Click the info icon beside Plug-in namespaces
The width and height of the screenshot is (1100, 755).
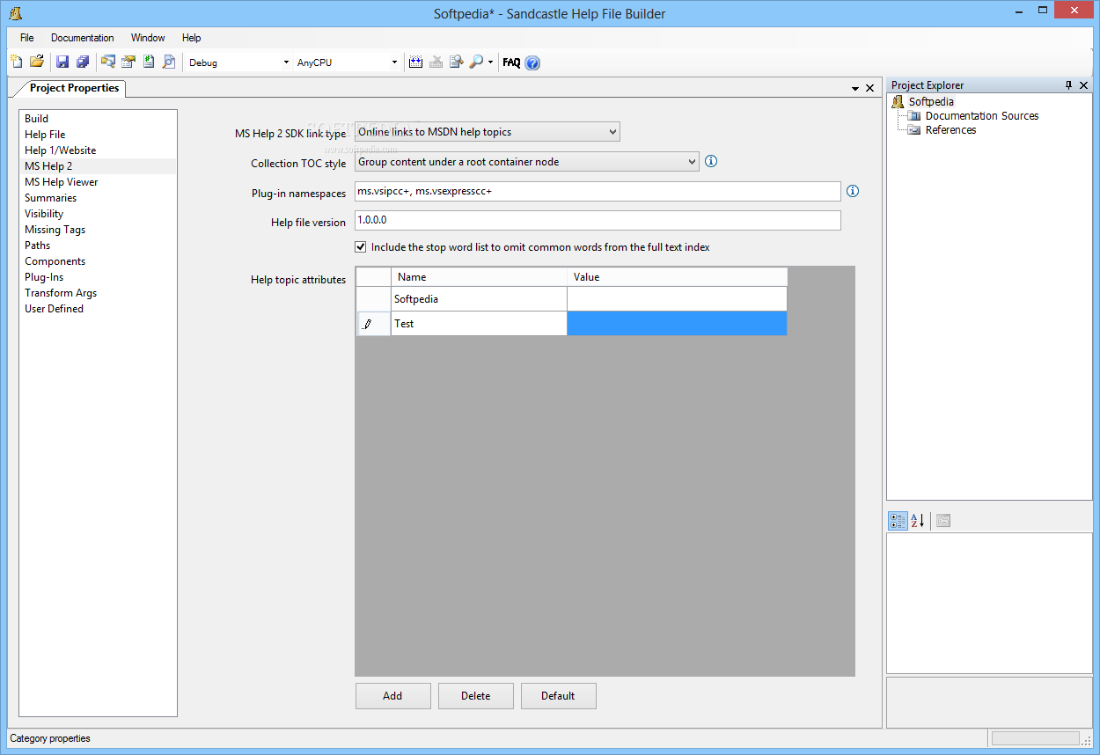point(852,191)
